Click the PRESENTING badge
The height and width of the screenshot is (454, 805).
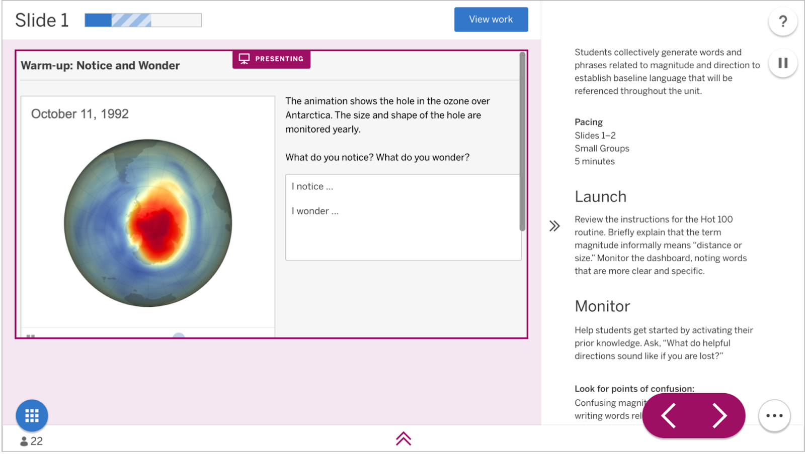(x=271, y=59)
